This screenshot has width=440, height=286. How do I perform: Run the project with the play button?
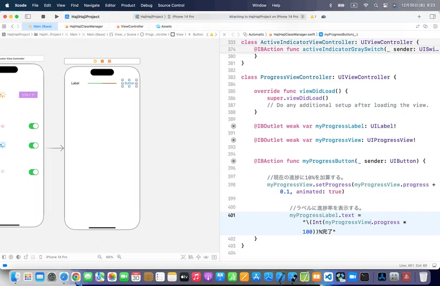[x=57, y=16]
